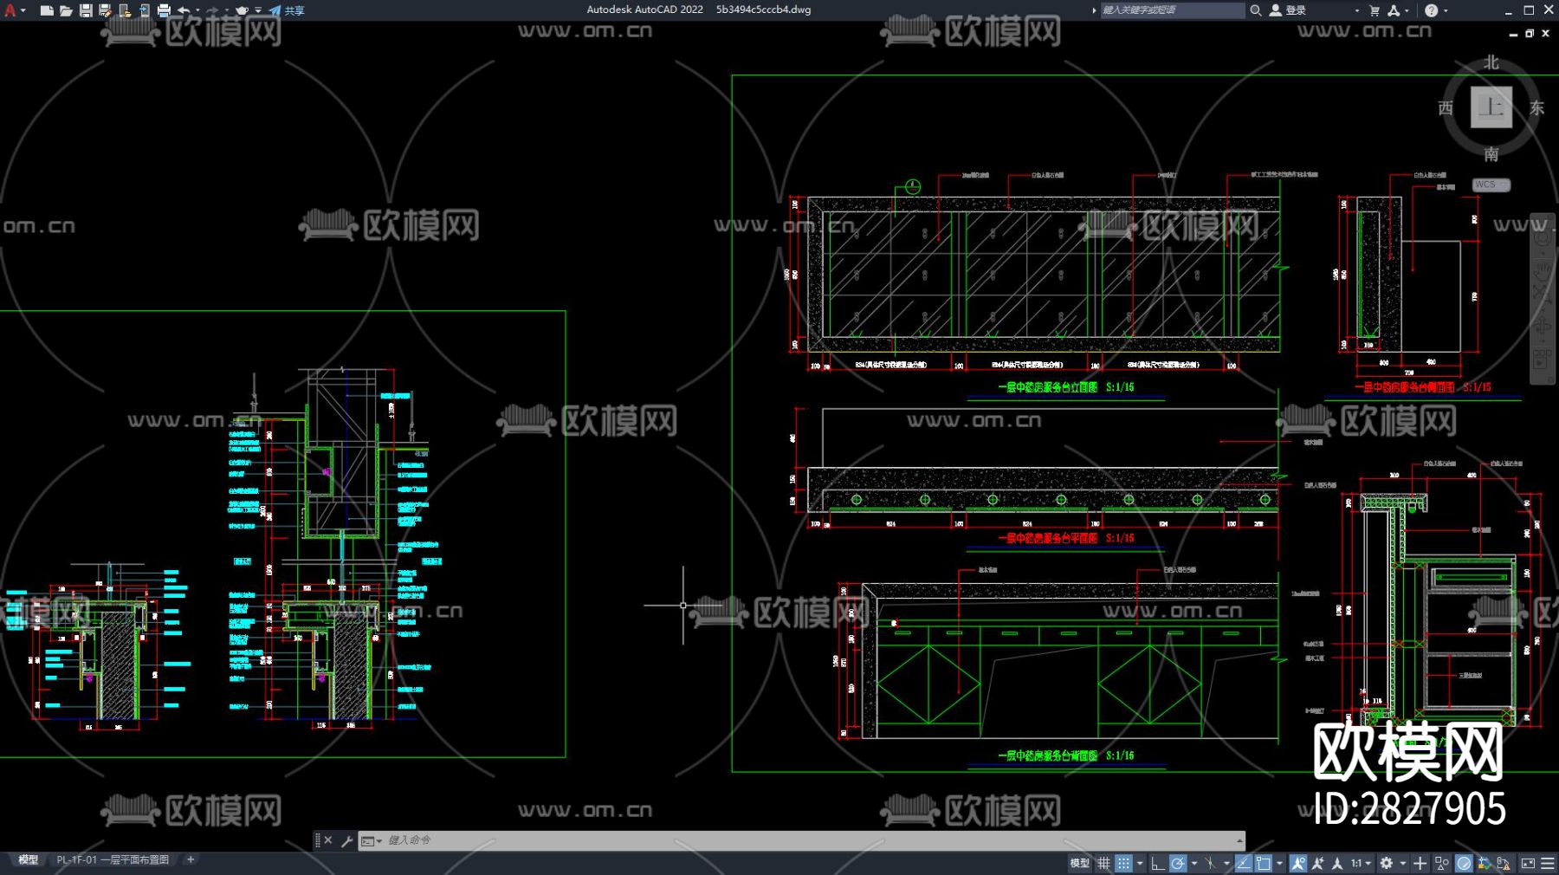Save to Web and Mobile icon
The image size is (1559, 875).
click(x=144, y=10)
